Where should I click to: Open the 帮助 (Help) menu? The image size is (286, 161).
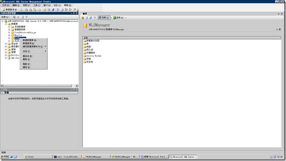tap(68, 5)
